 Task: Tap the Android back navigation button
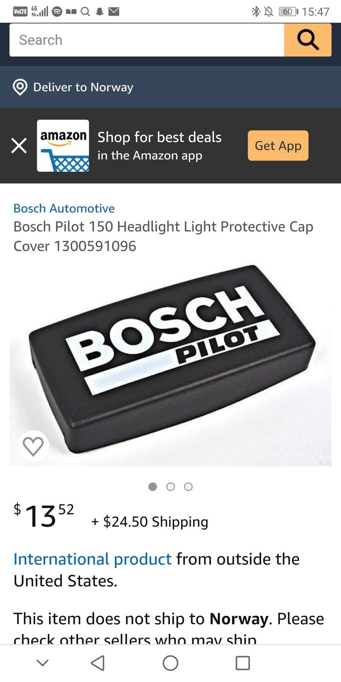[x=98, y=663]
